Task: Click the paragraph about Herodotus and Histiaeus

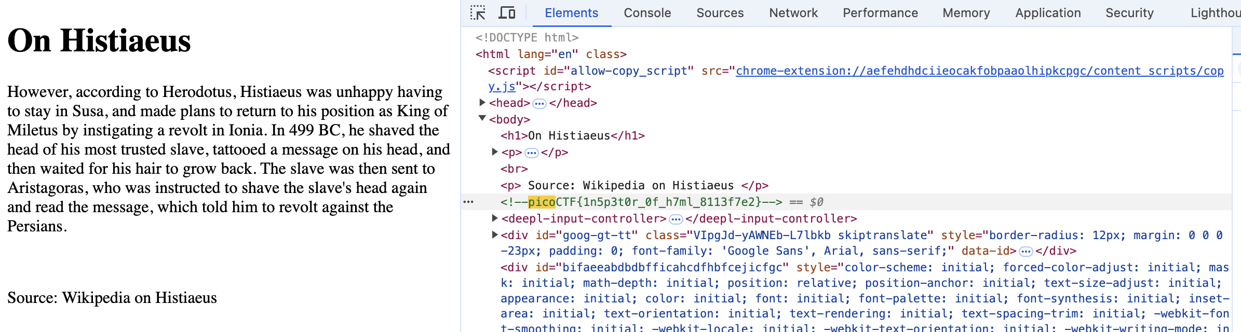Action: click(x=228, y=159)
